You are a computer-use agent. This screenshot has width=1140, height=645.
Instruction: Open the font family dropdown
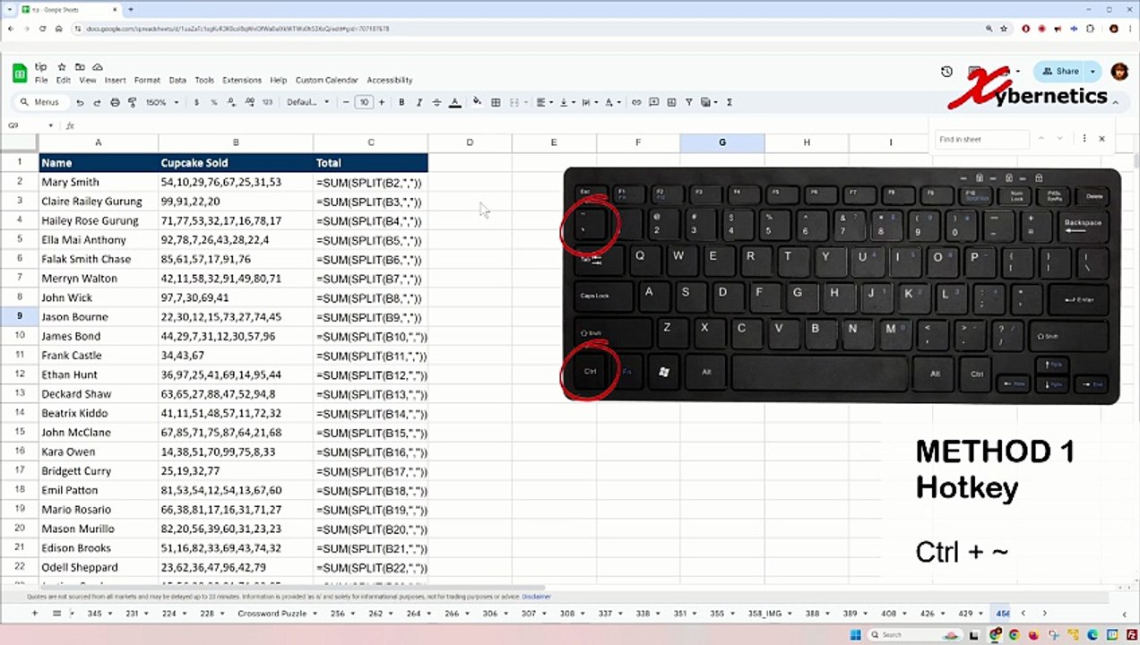[x=308, y=103]
